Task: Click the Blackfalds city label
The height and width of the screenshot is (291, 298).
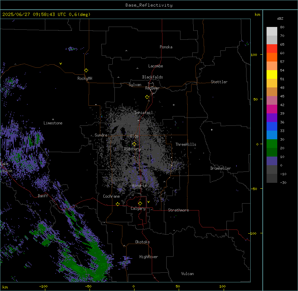Action: (x=152, y=77)
